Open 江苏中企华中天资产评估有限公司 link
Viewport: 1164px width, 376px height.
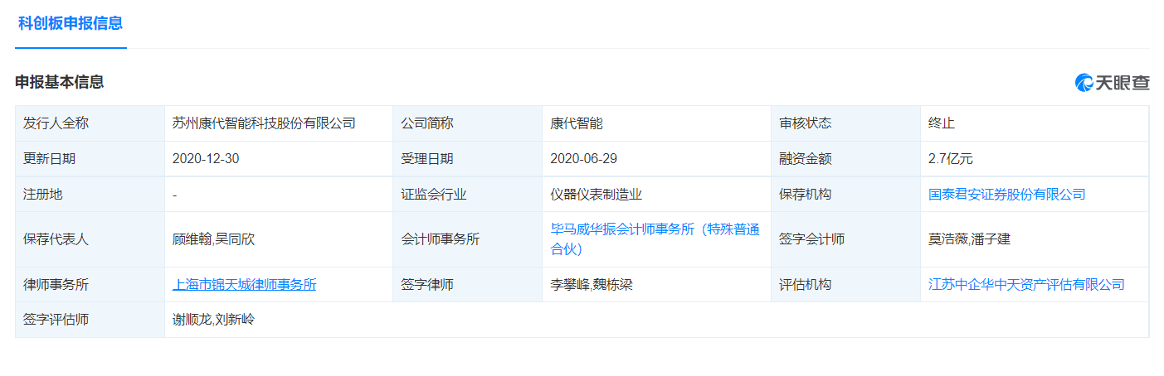1026,284
